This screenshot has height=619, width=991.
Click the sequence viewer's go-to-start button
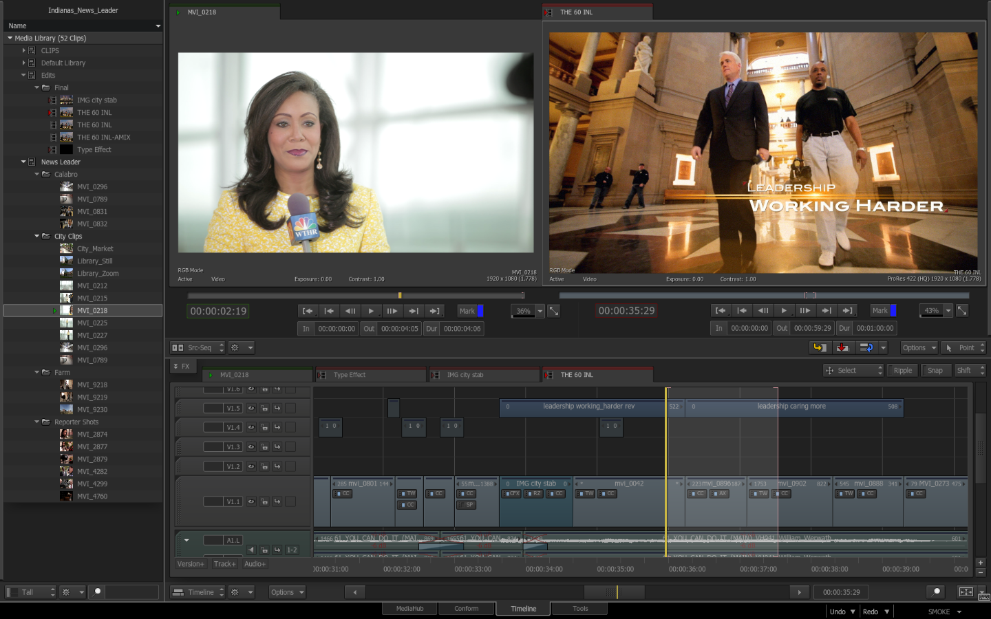(x=720, y=311)
